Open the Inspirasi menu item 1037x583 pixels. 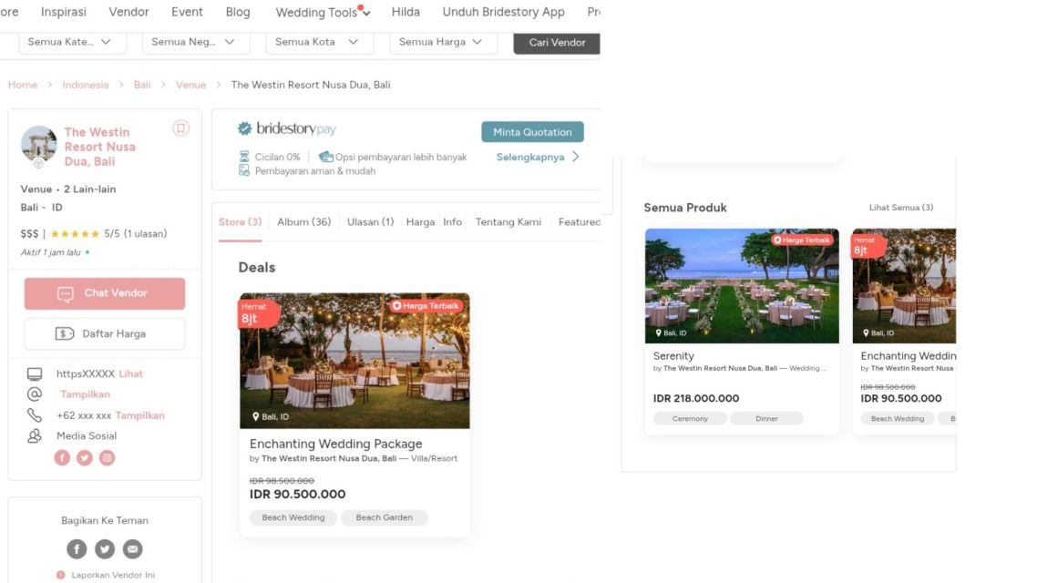coord(64,12)
